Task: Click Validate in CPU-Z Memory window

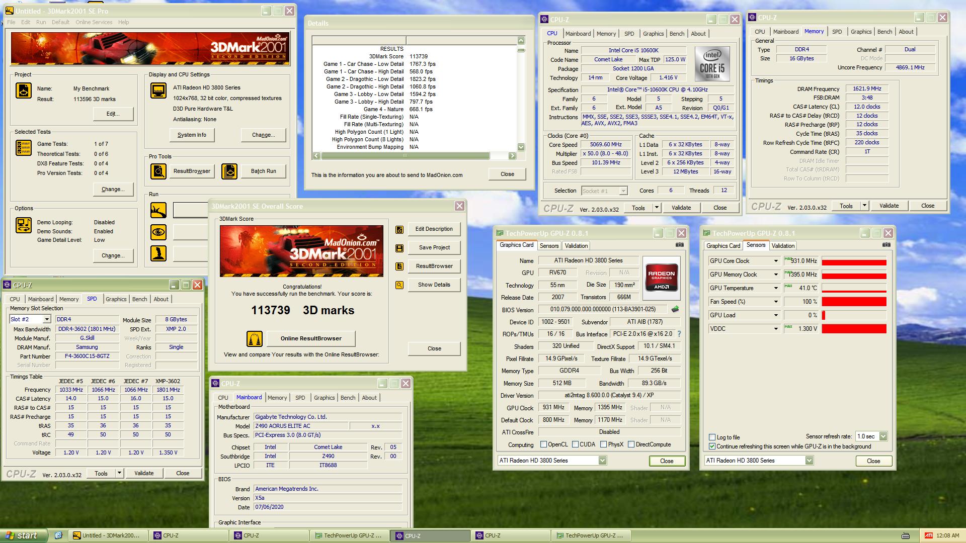Action: click(889, 206)
